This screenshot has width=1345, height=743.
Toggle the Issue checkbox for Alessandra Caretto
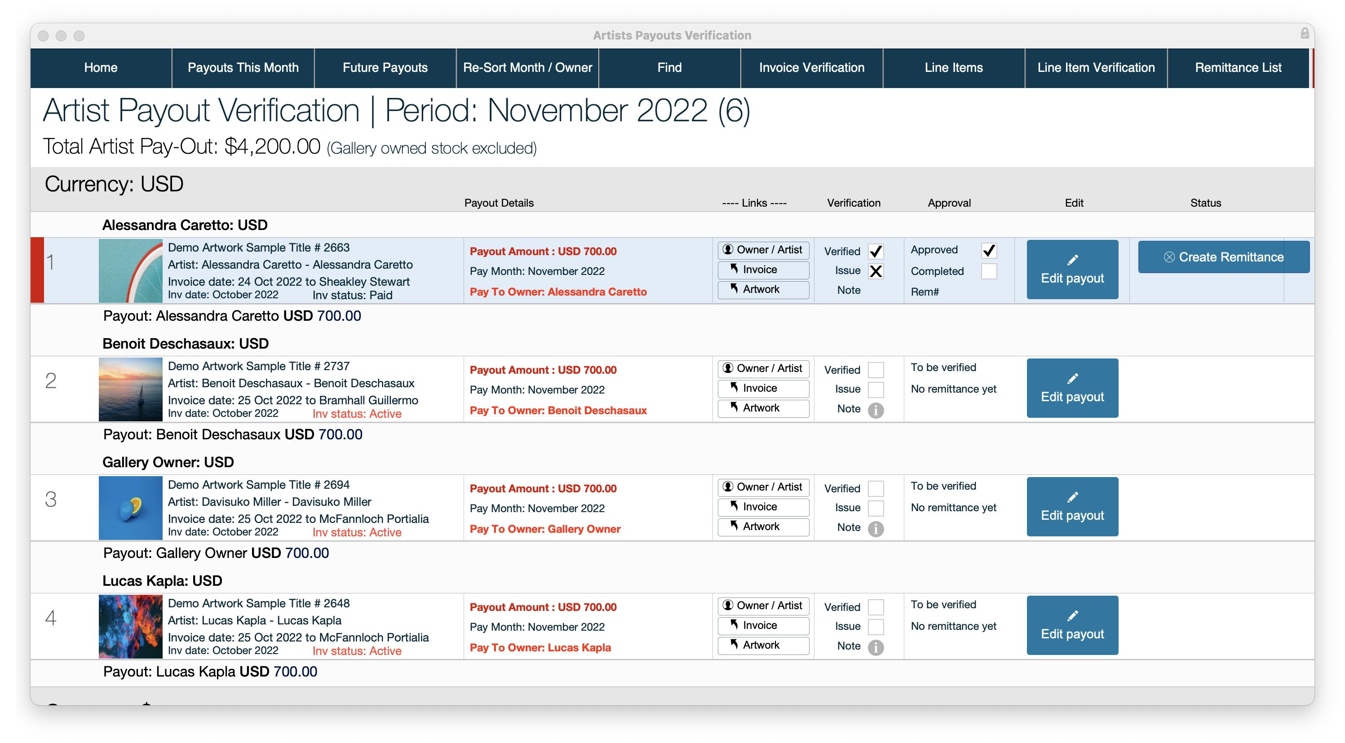pos(876,271)
